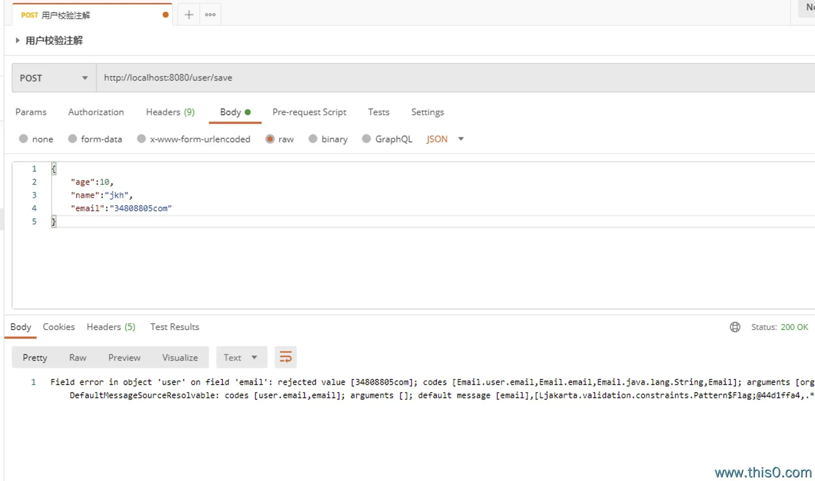Click the globe network icon near Status

tap(735, 327)
